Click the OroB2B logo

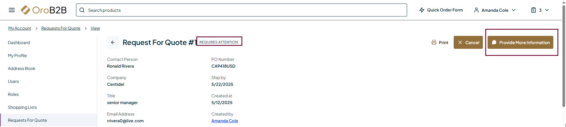44,10
